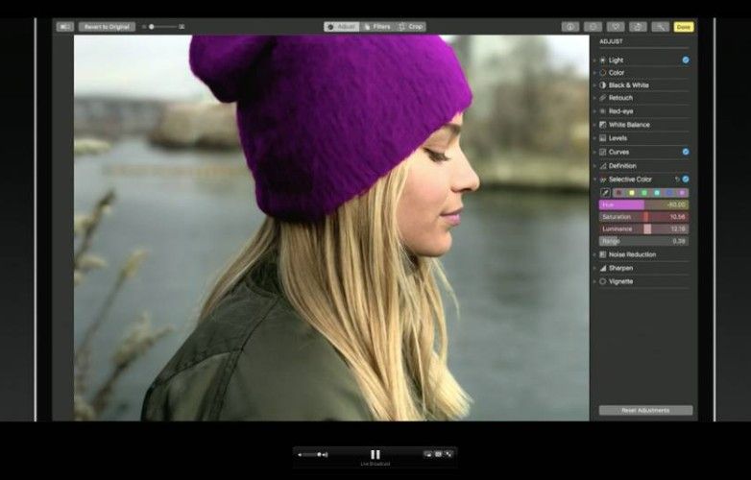The image size is (751, 480).
Task: Click the Levels histogram icon
Action: (602, 138)
